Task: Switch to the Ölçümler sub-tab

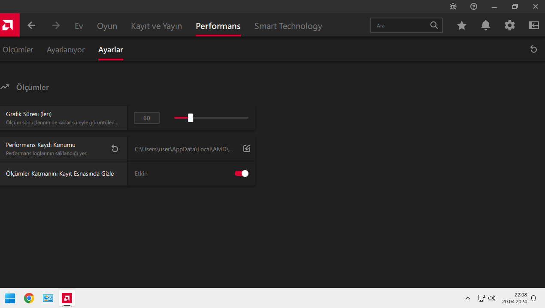Action: 18,50
